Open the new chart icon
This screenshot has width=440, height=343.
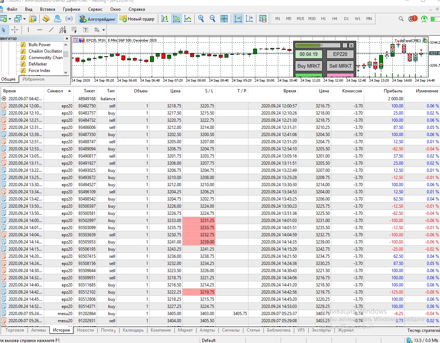coord(3,19)
